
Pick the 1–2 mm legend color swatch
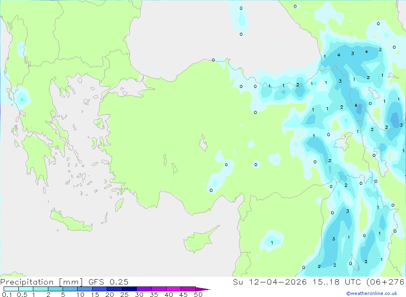point(41,289)
